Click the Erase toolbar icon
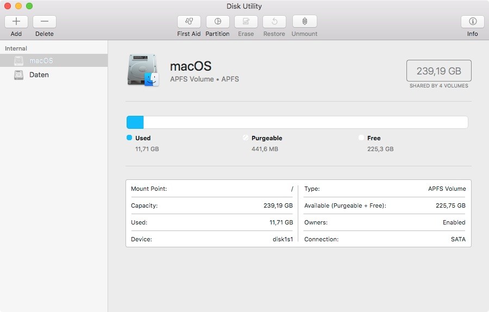This screenshot has height=312, width=489. pos(246,22)
